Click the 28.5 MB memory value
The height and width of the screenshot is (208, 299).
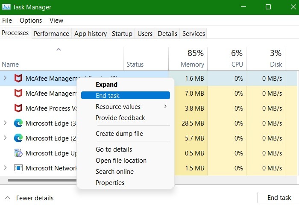pos(193,123)
